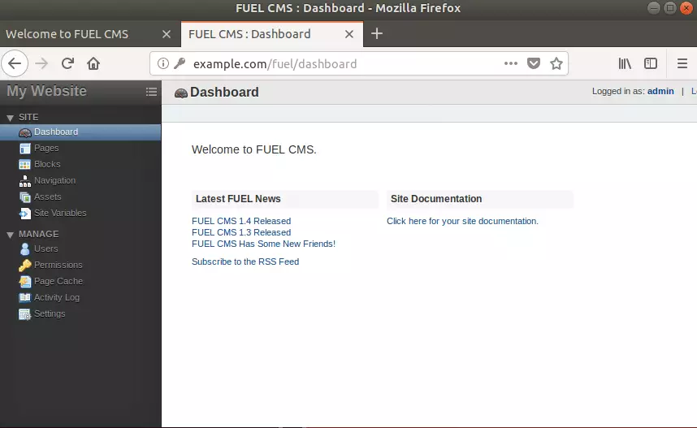This screenshot has width=697, height=428.
Task: Go to the browser home icon
Action: pyautogui.click(x=93, y=63)
